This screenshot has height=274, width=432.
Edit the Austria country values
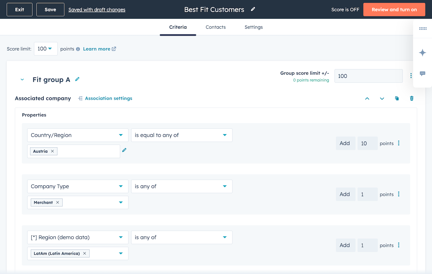point(124,150)
